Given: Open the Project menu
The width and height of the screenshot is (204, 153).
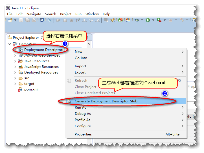Looking at the screenshot, I should (x=66, y=14).
